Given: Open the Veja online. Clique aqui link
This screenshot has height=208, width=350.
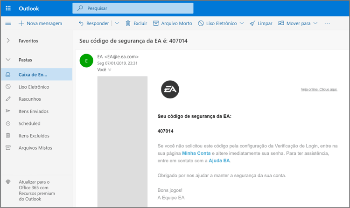Looking at the screenshot, I should (x=319, y=89).
